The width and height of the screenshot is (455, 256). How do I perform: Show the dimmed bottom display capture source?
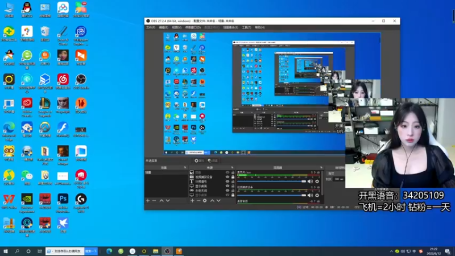tap(227, 195)
